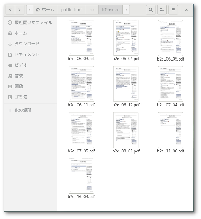The image size is (201, 219).
Task: Expand path bar right scroll arrow
Action: pos(126,10)
